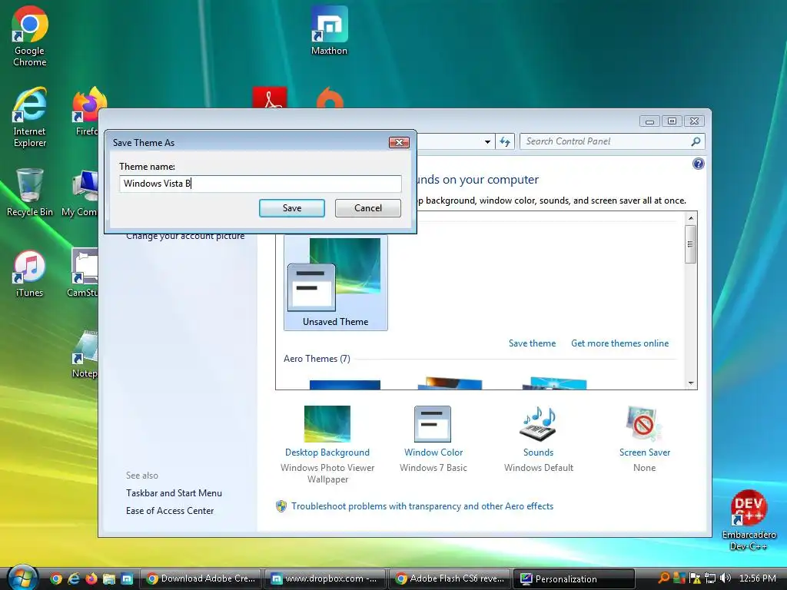The width and height of the screenshot is (787, 590).
Task: Click the Action Center flag tray icon
Action: click(x=695, y=578)
